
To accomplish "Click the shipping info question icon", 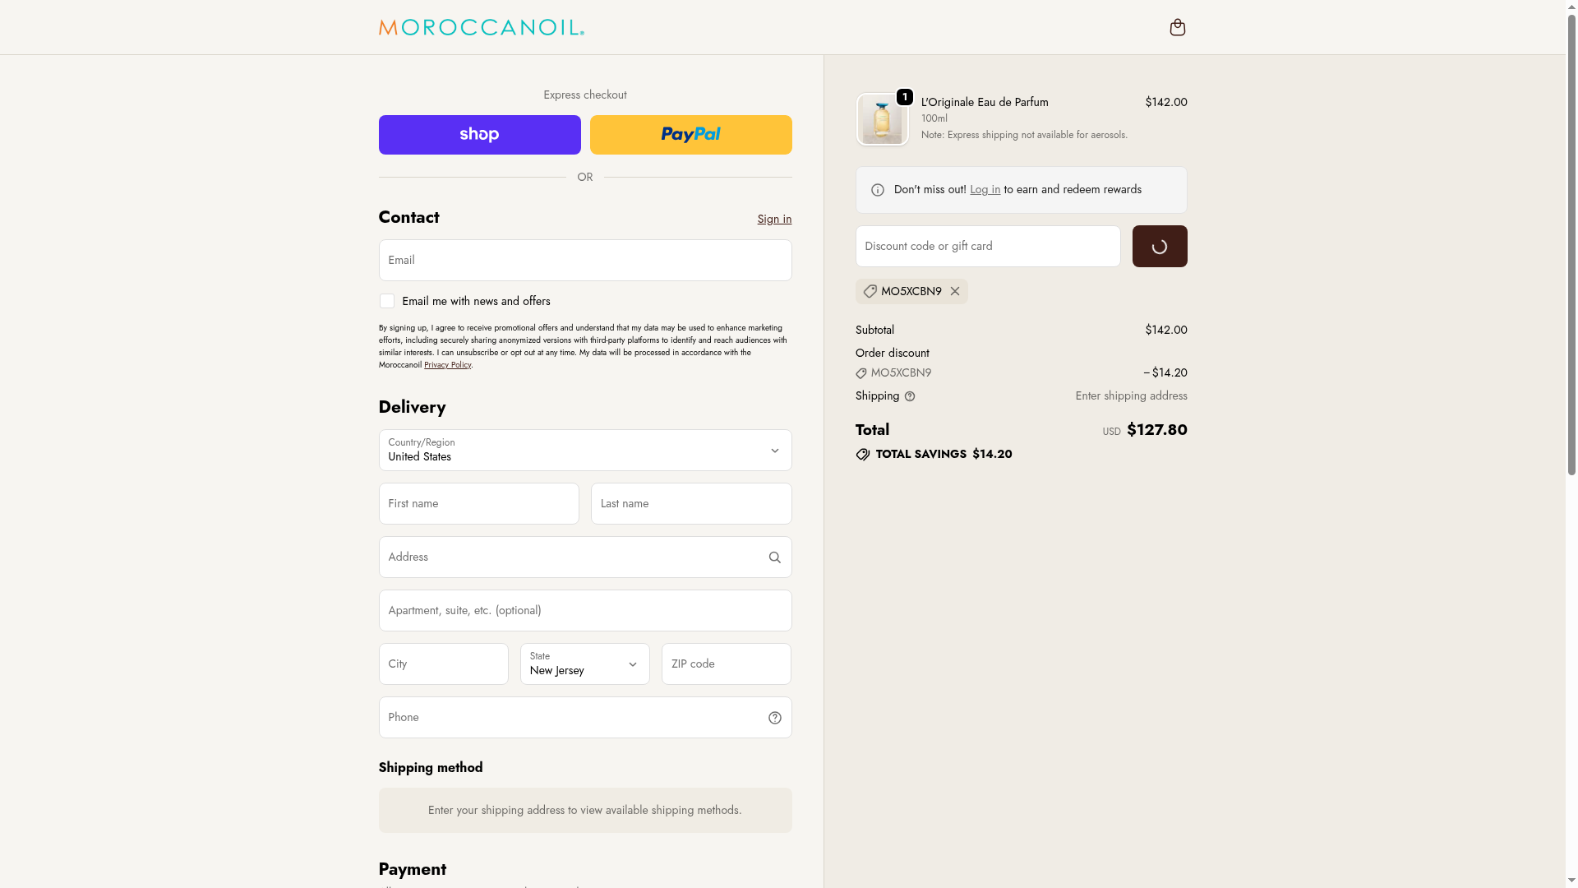I will [x=910, y=396].
